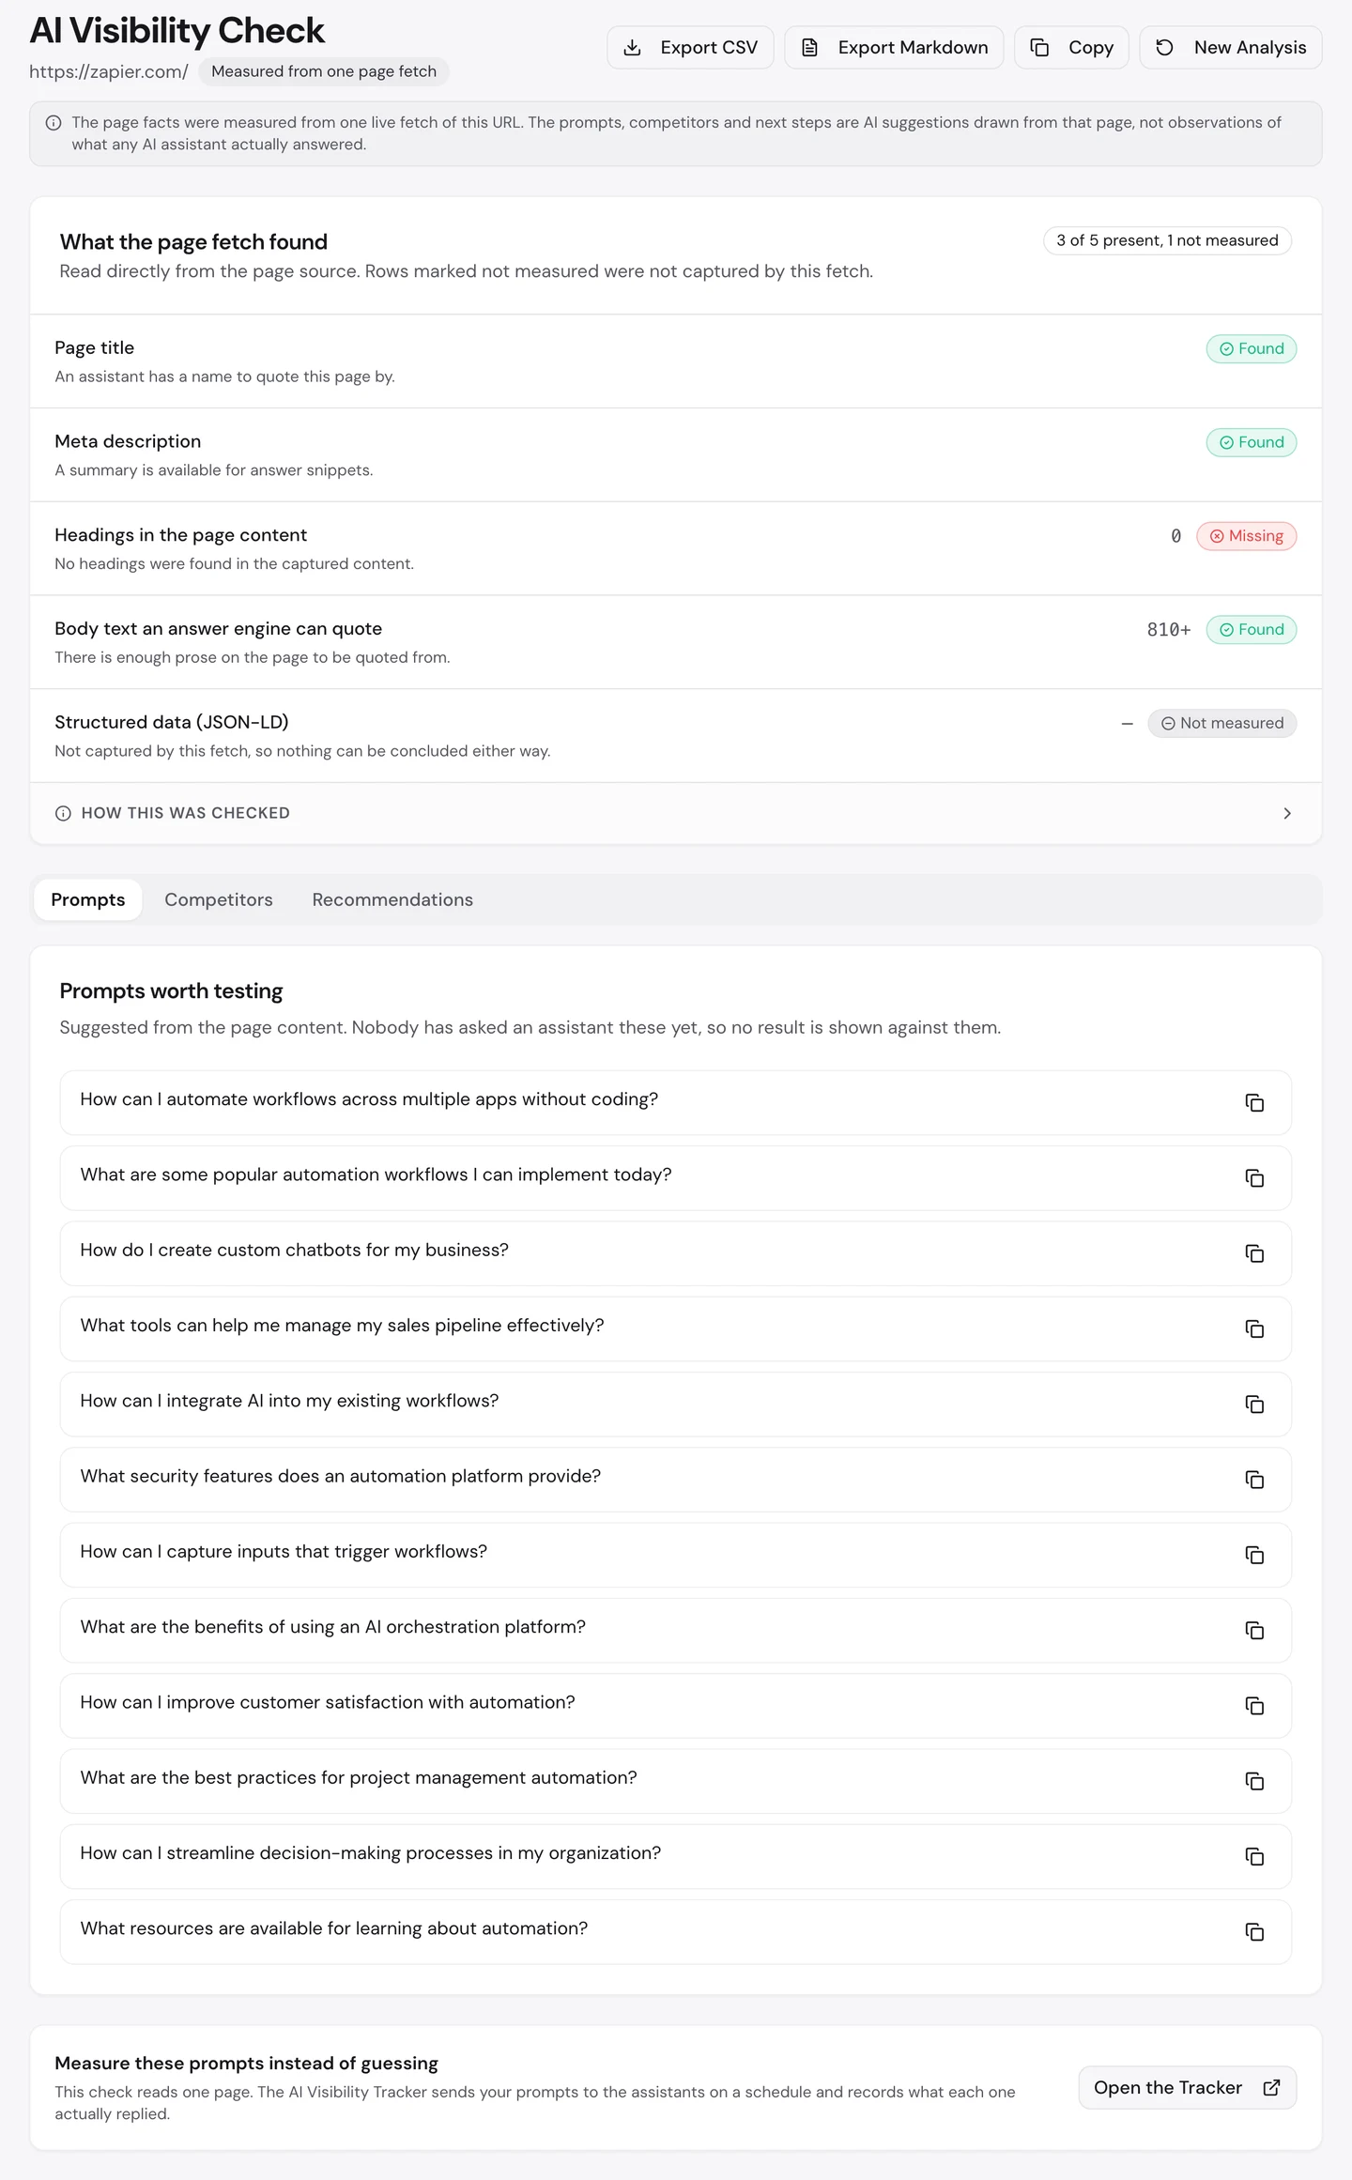
Task: Copy the 'resources for learning about automation' prompt
Action: click(1254, 1932)
